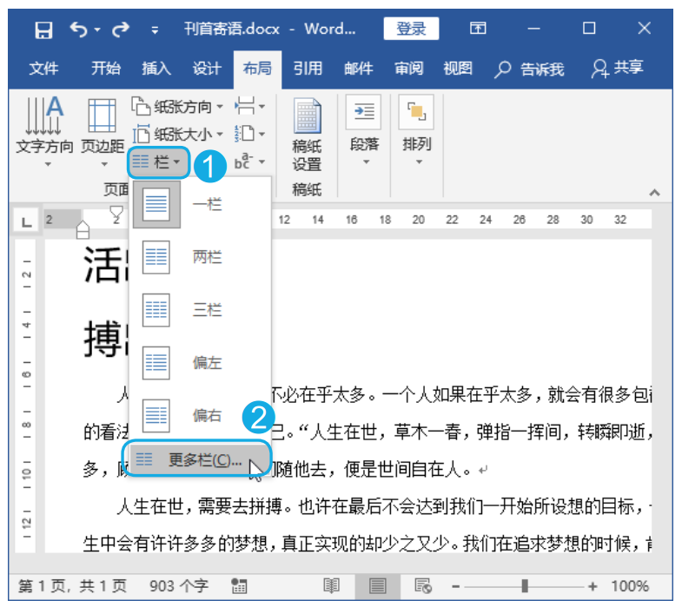The height and width of the screenshot is (607, 682).
Task: Click the zoom slider handle
Action: point(525,586)
